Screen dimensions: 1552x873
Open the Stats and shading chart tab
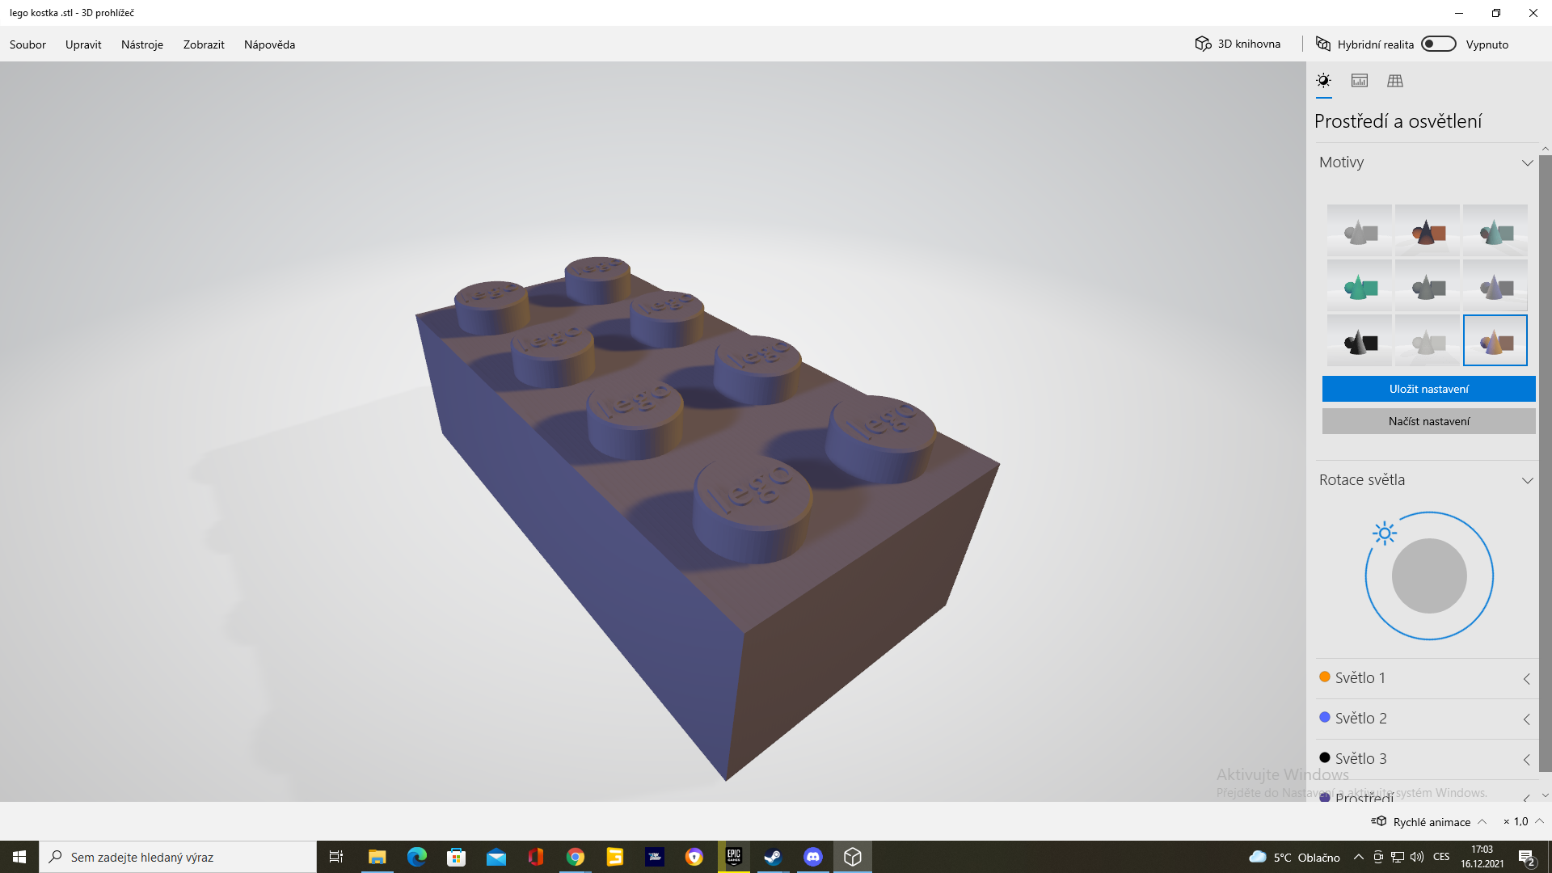tap(1360, 81)
